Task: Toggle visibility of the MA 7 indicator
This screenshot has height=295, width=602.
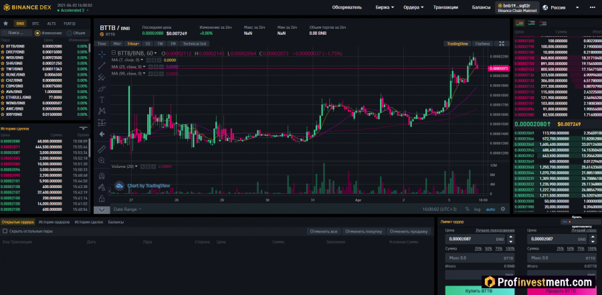Action: pyautogui.click(x=149, y=60)
